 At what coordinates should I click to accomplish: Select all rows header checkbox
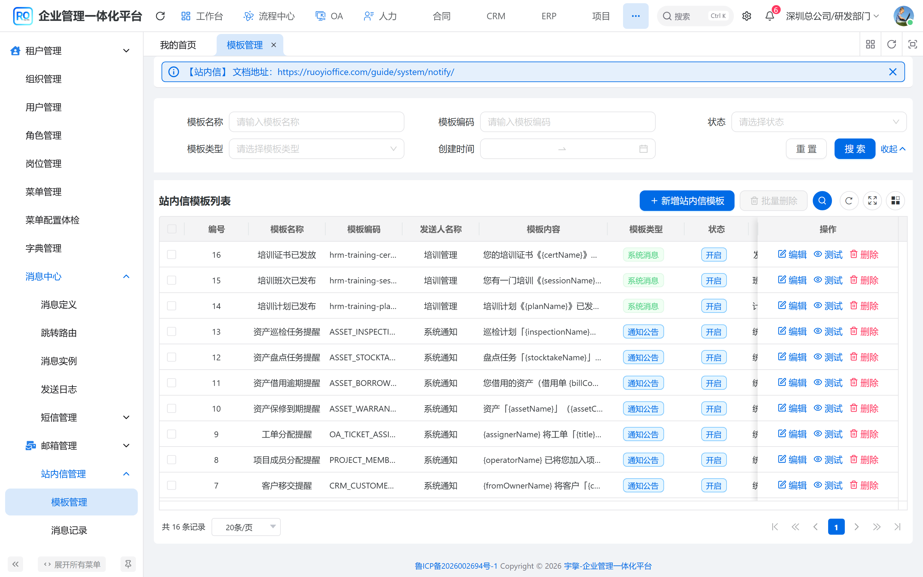(x=172, y=229)
